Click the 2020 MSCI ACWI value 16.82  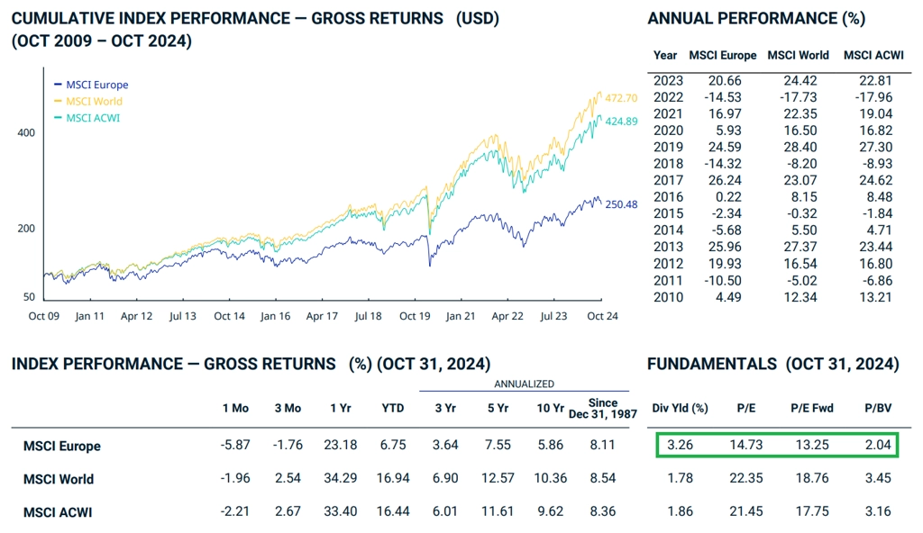coord(876,131)
